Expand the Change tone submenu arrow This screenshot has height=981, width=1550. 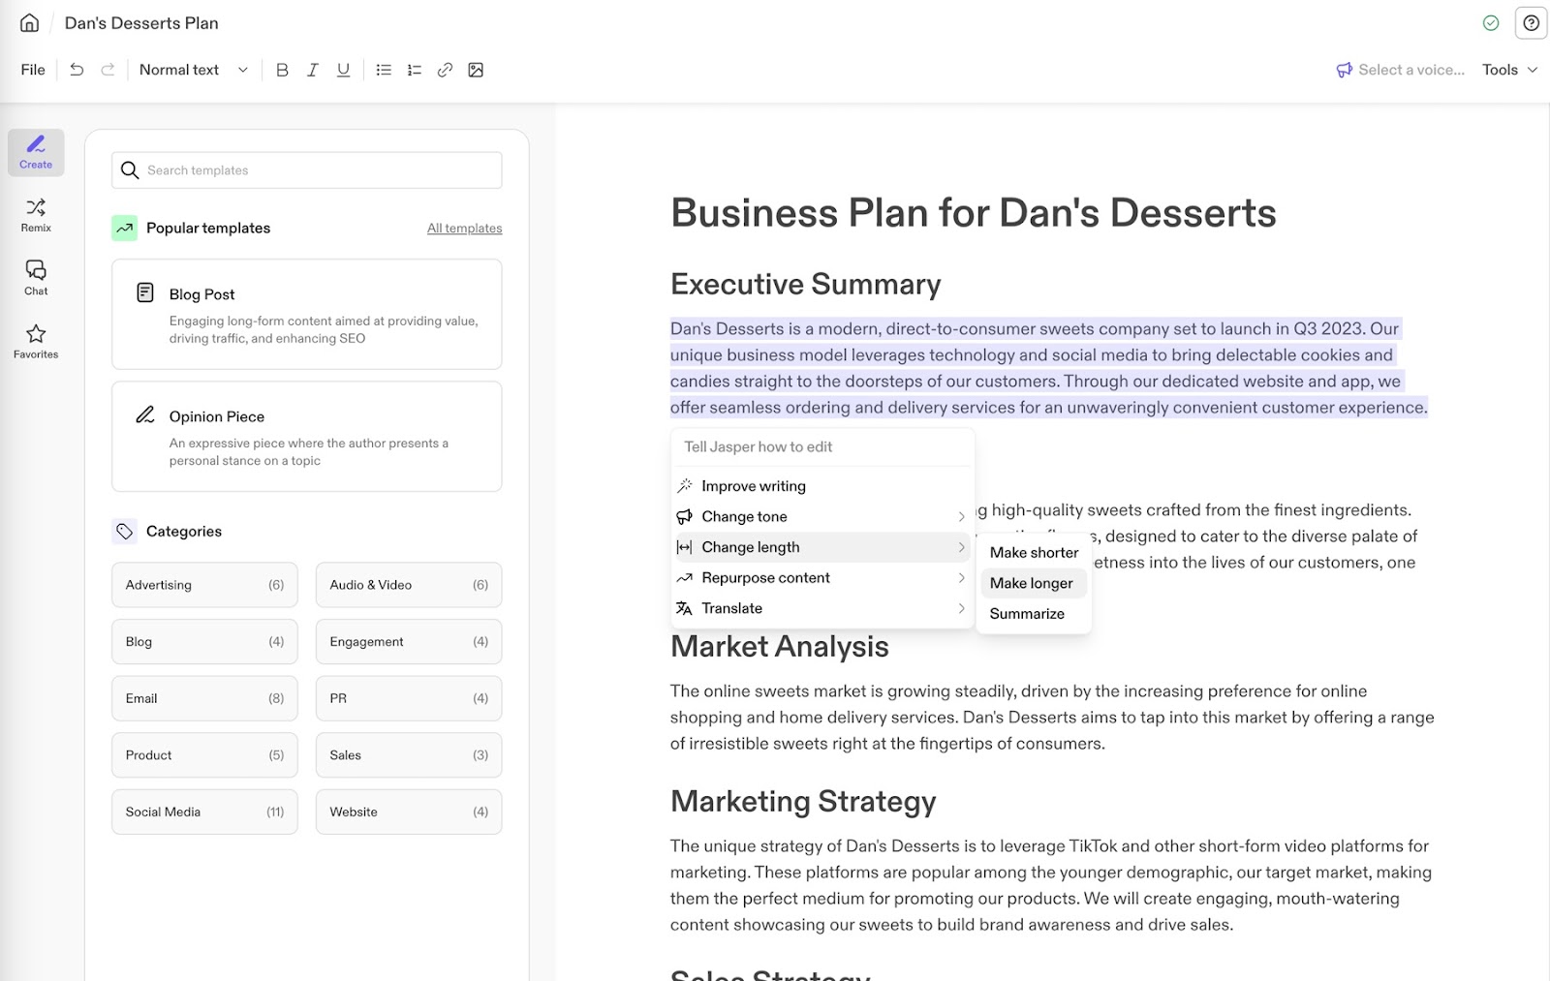[961, 517]
